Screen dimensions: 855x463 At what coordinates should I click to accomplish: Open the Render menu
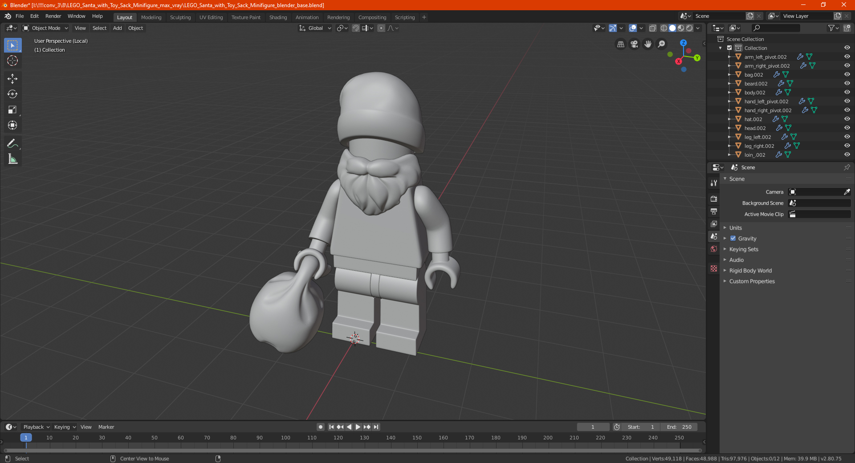coord(53,16)
